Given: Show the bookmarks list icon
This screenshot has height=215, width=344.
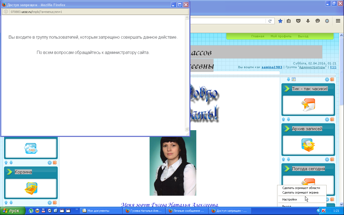Looking at the screenshot, I should [x=289, y=21].
